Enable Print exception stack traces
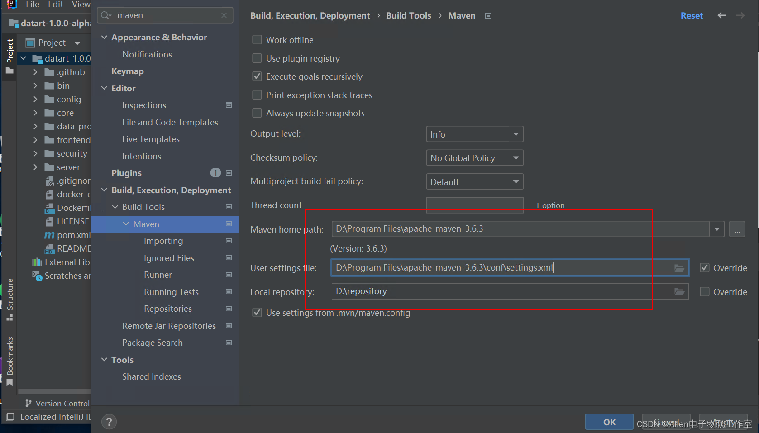This screenshot has height=433, width=759. [x=257, y=95]
